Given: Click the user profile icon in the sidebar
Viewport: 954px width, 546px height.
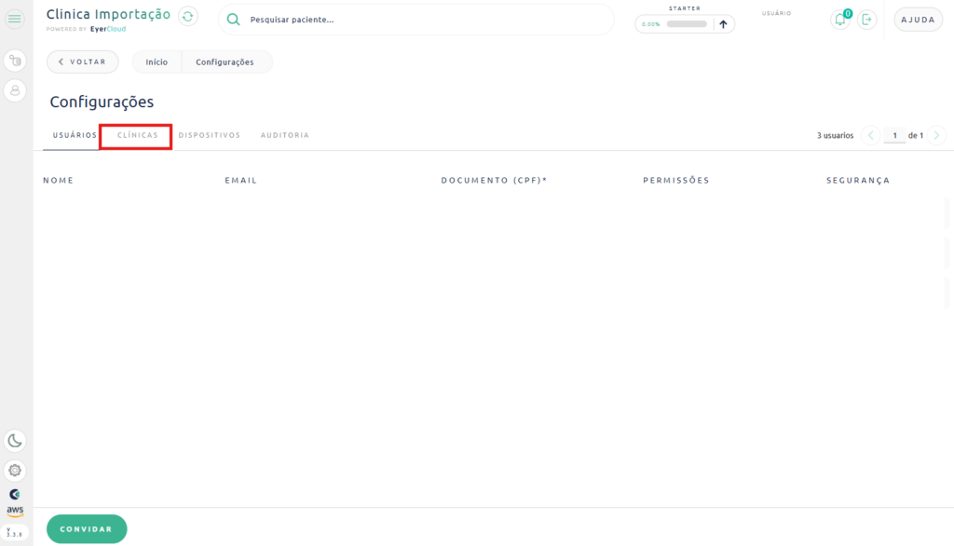Looking at the screenshot, I should [15, 90].
